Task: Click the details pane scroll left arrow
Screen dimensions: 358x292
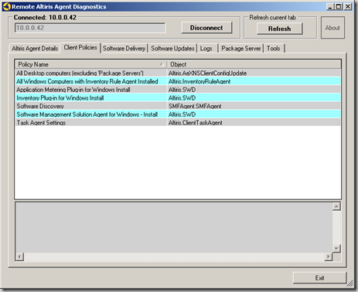Action: click(19, 256)
